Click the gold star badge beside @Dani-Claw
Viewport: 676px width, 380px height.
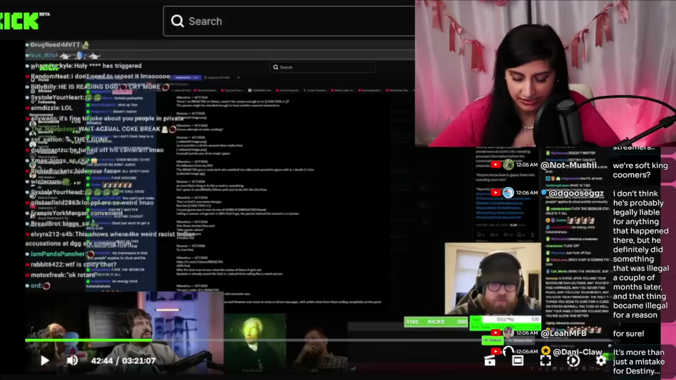pos(546,351)
